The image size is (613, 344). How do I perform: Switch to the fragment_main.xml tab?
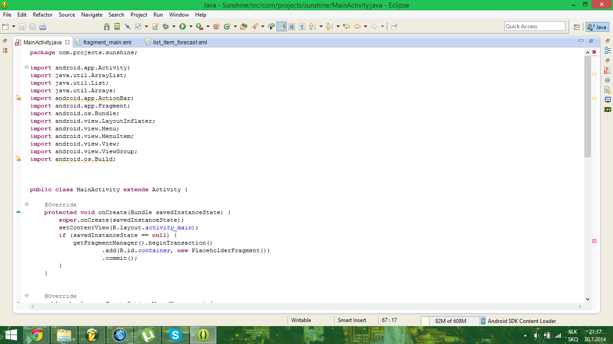tap(107, 43)
